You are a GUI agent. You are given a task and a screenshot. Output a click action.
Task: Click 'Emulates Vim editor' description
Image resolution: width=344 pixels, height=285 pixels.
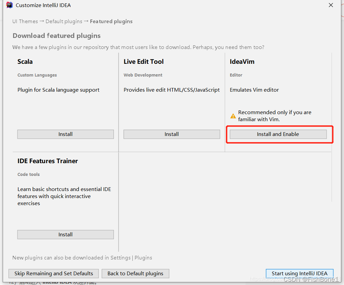pos(254,90)
